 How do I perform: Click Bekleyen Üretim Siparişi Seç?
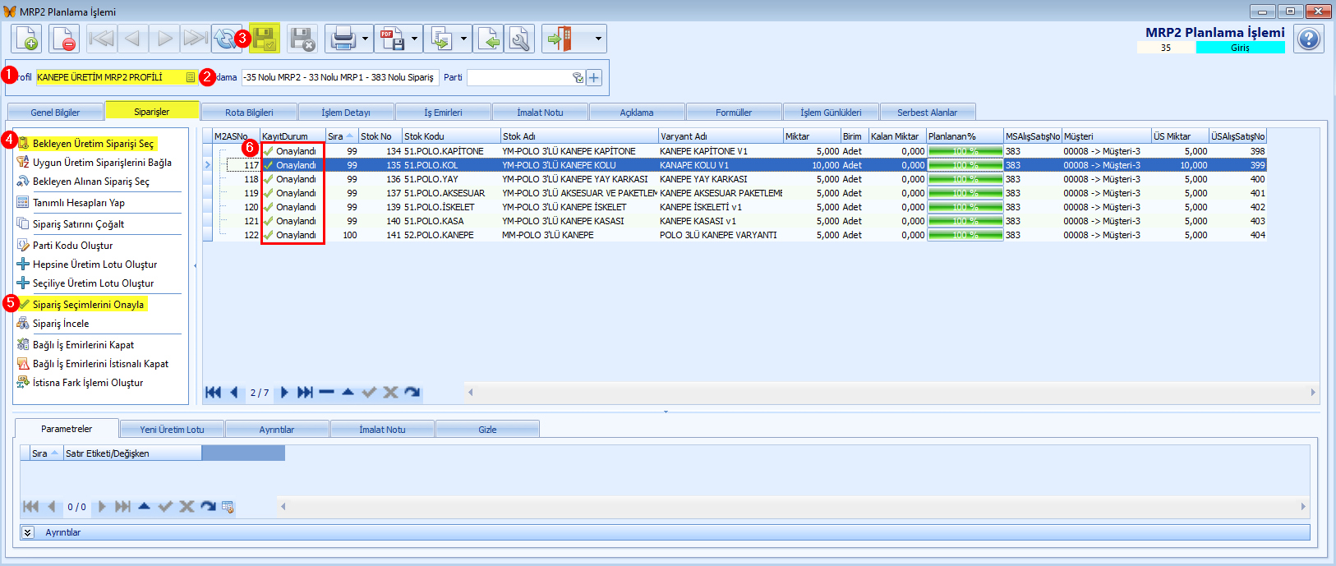coord(93,144)
